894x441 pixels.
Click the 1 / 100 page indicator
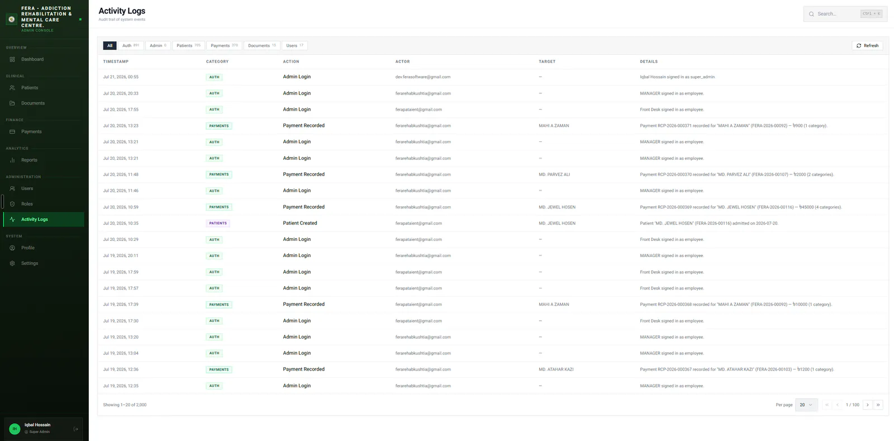click(x=852, y=405)
